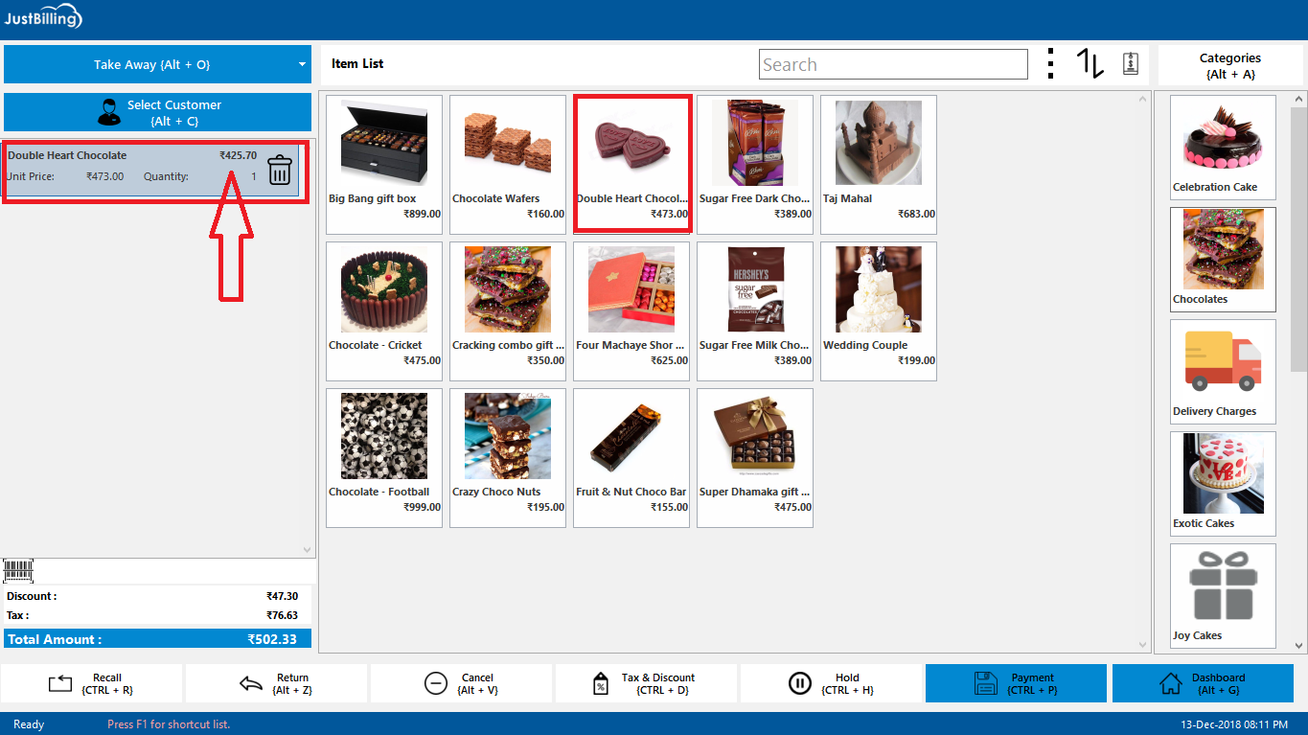Click the price list document icon
Image resolution: width=1308 pixels, height=735 pixels.
click(x=1131, y=63)
